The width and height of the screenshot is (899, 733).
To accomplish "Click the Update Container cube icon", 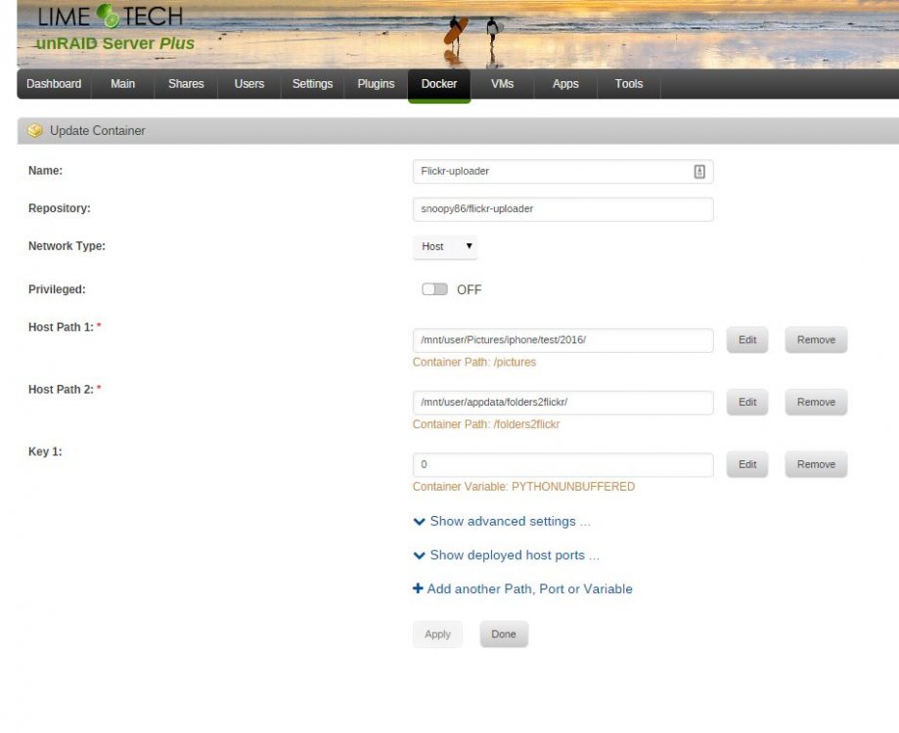I will [x=35, y=131].
